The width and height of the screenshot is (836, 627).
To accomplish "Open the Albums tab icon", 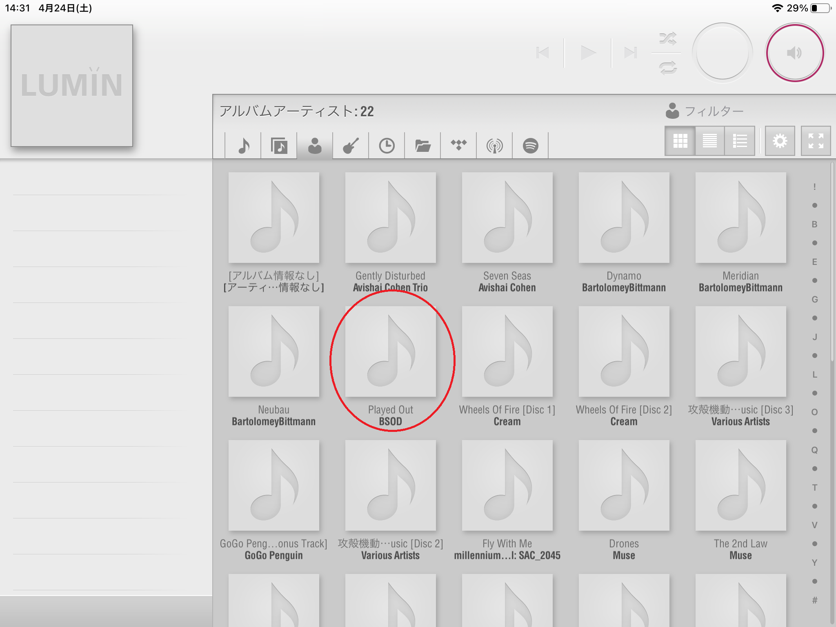I will (x=279, y=146).
